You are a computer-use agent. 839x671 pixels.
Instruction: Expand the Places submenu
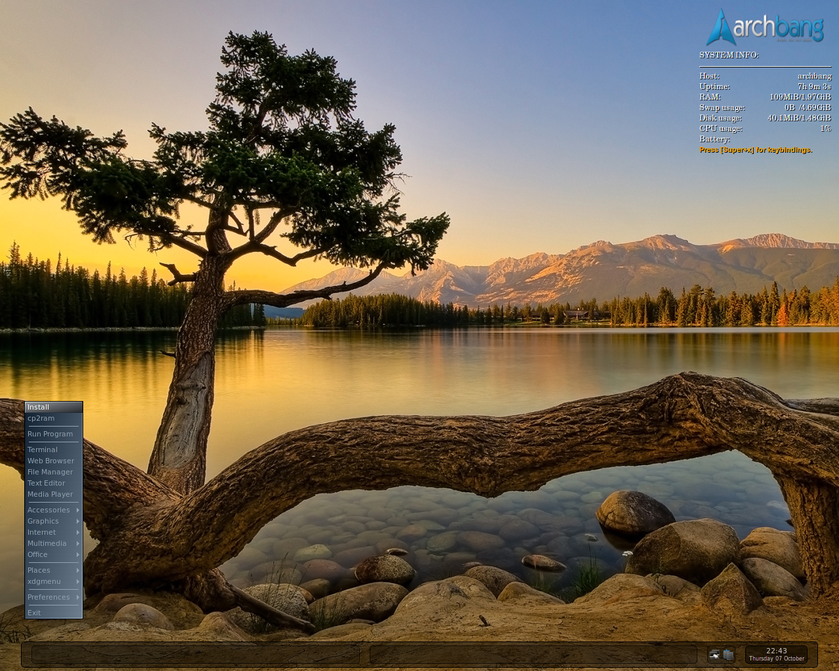click(54, 570)
